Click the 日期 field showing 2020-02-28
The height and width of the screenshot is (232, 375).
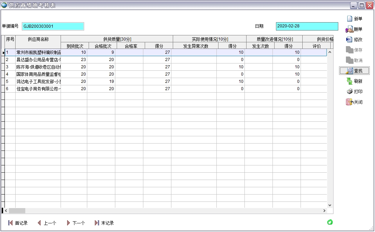(x=306, y=26)
